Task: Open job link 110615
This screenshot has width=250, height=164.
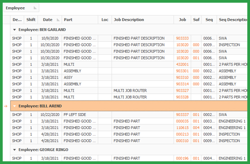Action: [x=182, y=128]
